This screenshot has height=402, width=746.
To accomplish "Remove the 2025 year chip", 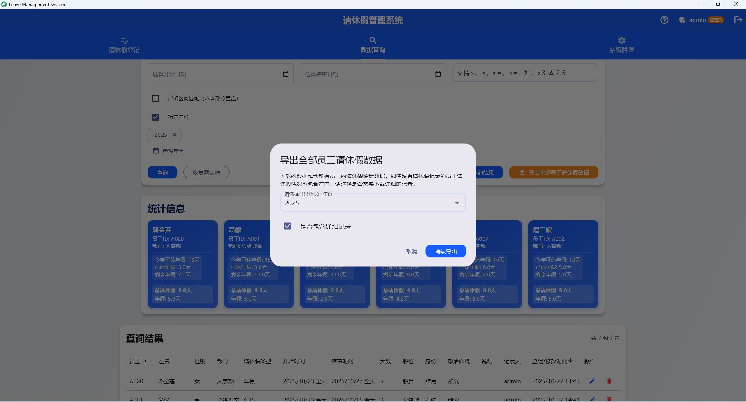I will (174, 135).
